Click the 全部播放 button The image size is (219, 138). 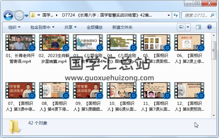point(95,27)
